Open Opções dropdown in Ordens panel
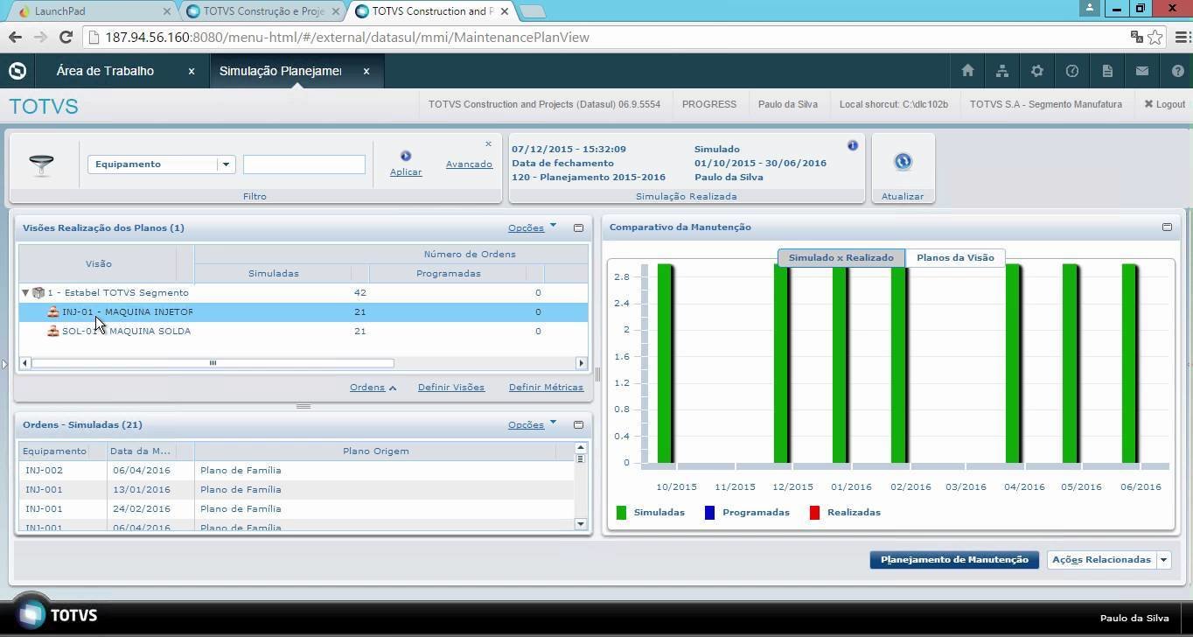 click(x=532, y=424)
